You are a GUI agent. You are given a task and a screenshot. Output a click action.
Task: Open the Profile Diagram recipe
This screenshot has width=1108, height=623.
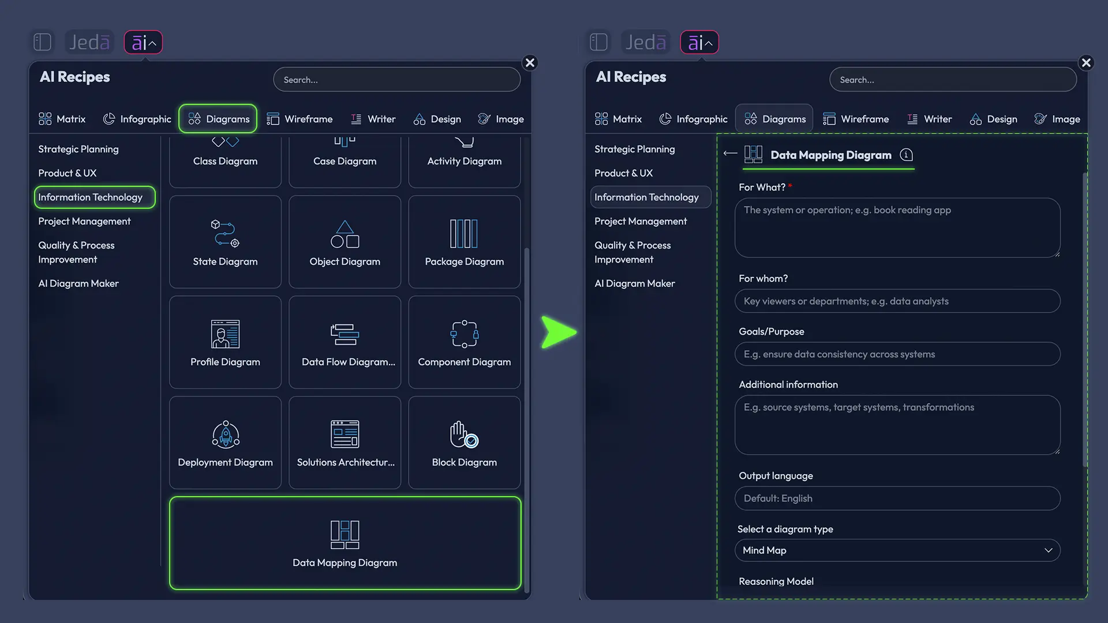225,343
